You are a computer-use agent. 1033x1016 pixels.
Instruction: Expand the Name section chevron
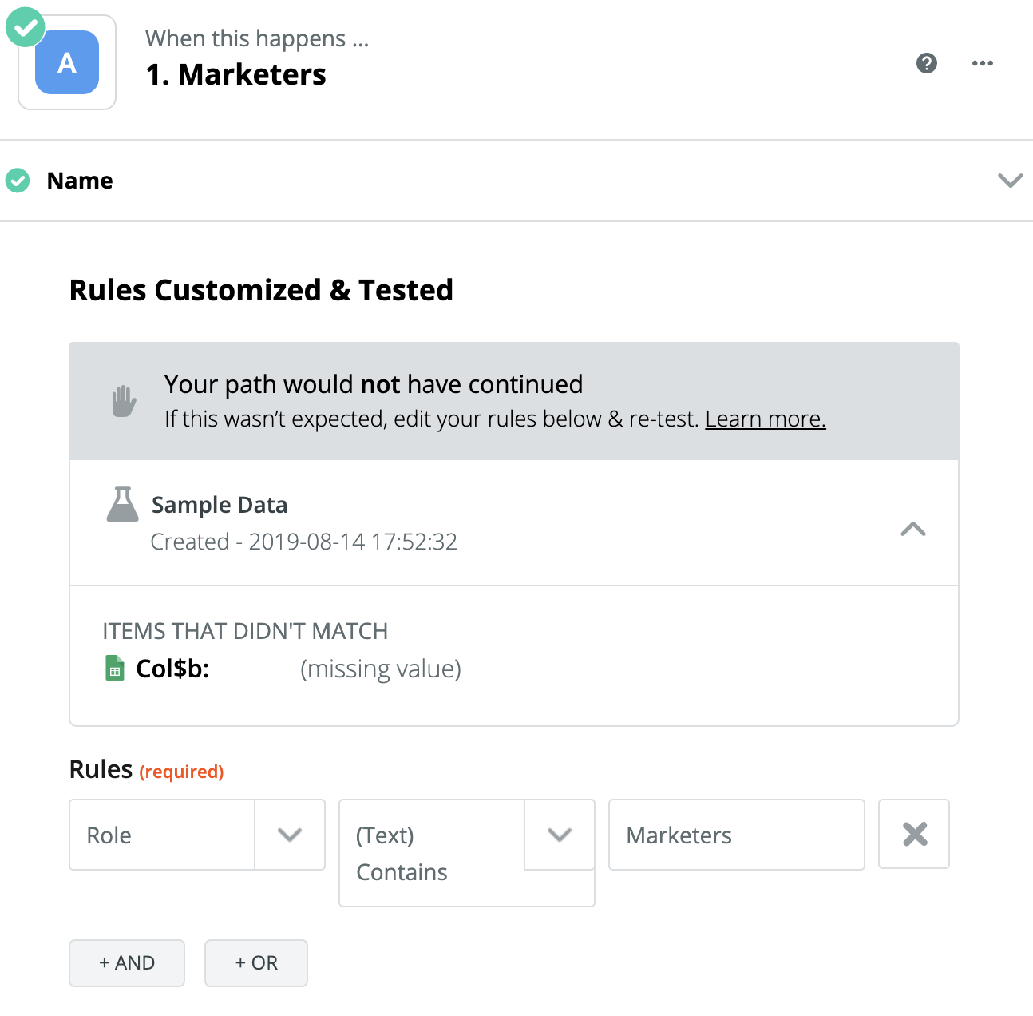click(x=1010, y=181)
